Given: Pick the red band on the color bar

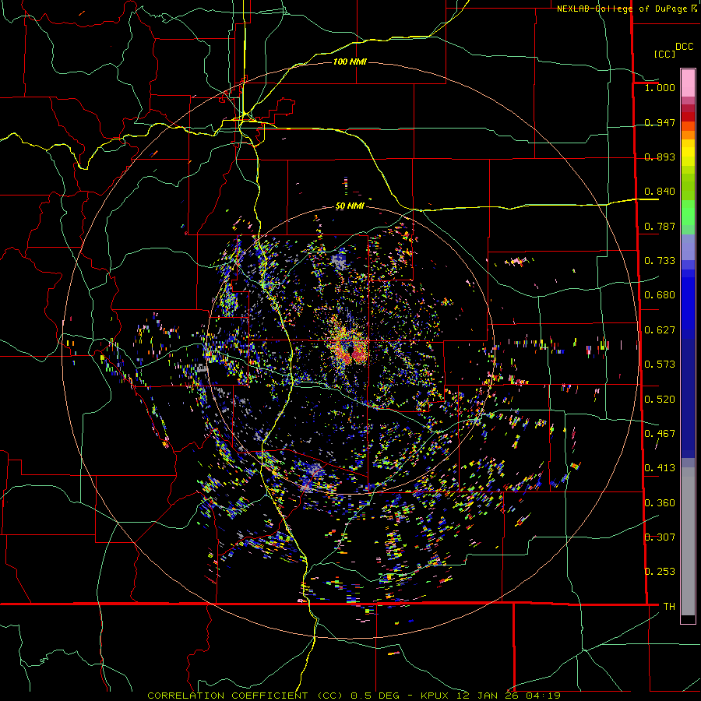Looking at the screenshot, I should coord(688,117).
